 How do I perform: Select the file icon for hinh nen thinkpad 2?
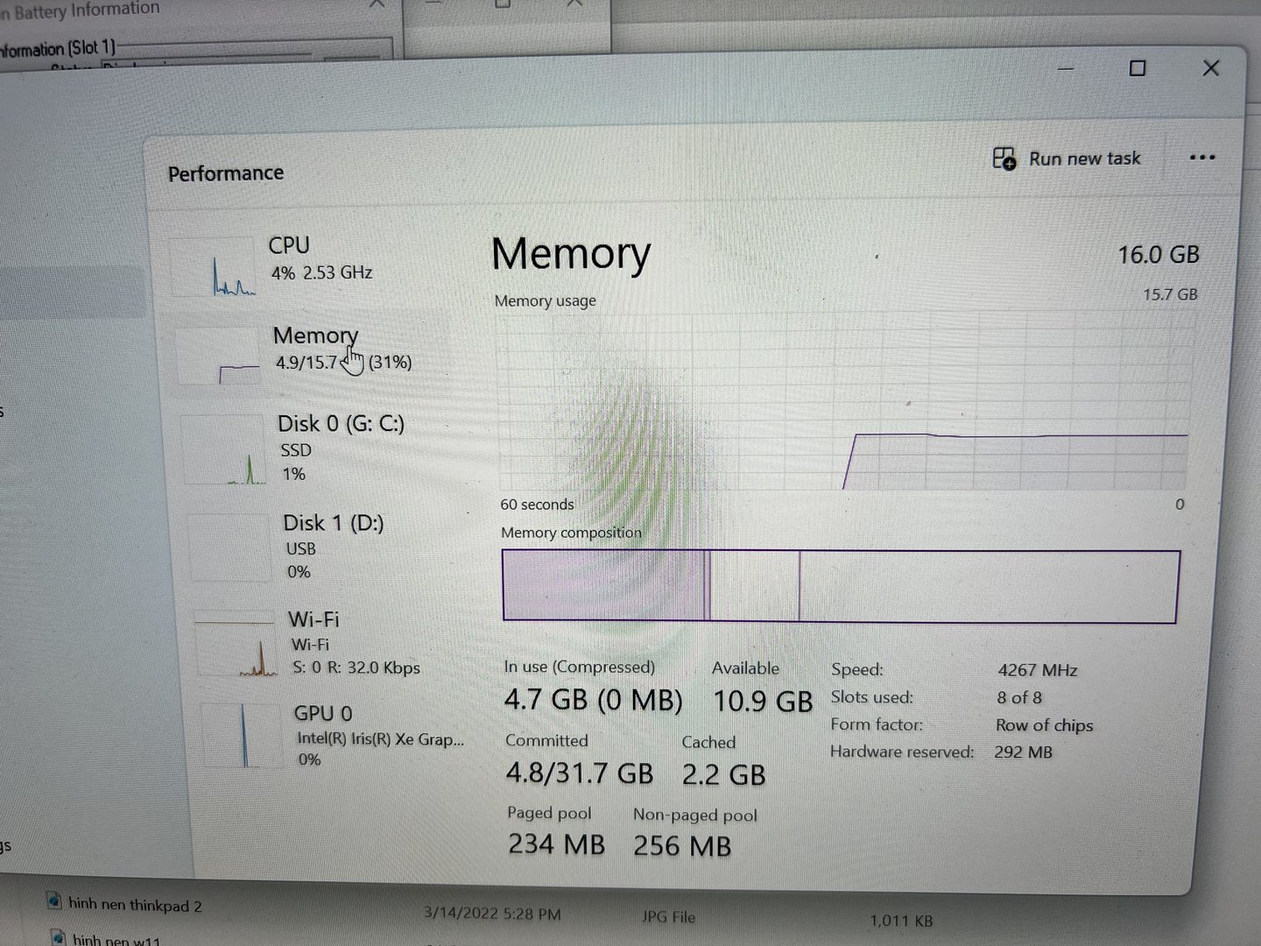54,901
